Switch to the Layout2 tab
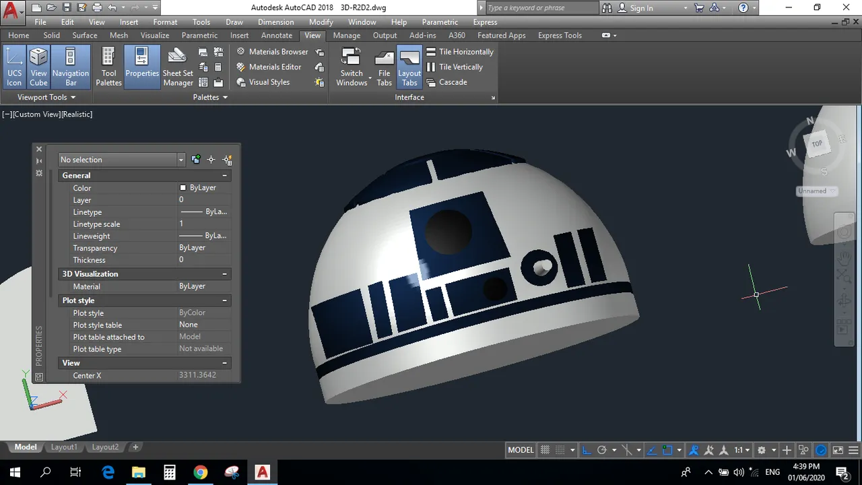The image size is (862, 485). 105,447
